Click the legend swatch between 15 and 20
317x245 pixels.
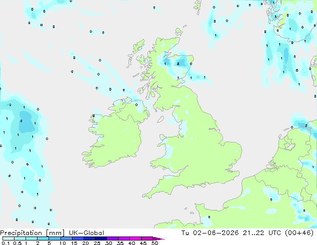(78, 238)
